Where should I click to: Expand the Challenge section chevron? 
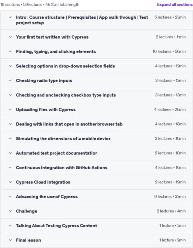10,211
